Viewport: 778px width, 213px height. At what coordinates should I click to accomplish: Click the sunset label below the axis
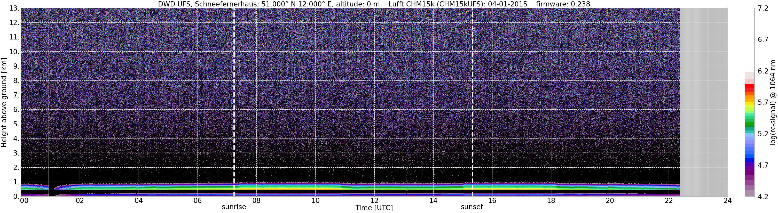[472, 207]
